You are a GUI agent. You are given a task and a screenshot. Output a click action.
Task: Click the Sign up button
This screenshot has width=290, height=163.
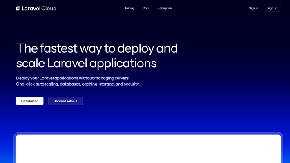click(x=272, y=8)
